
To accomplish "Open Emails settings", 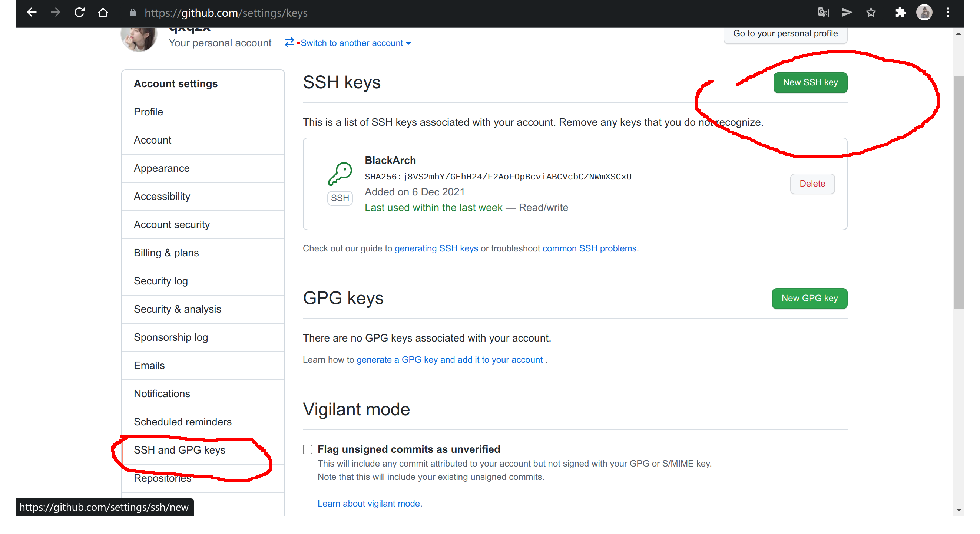I will (203, 365).
